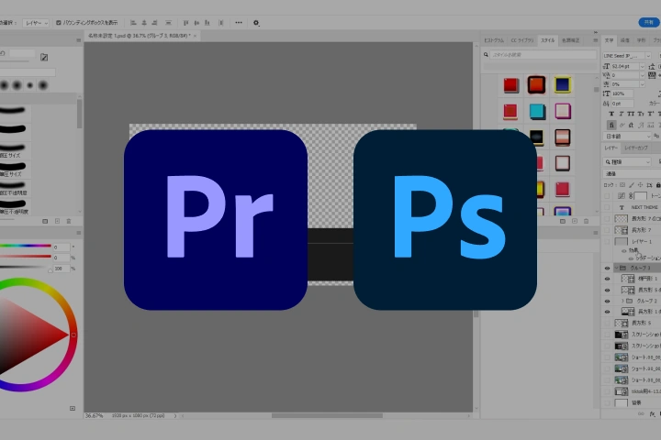Open the LINE Seed JP font dropdown
This screenshot has height=440, width=661.
tap(648, 56)
